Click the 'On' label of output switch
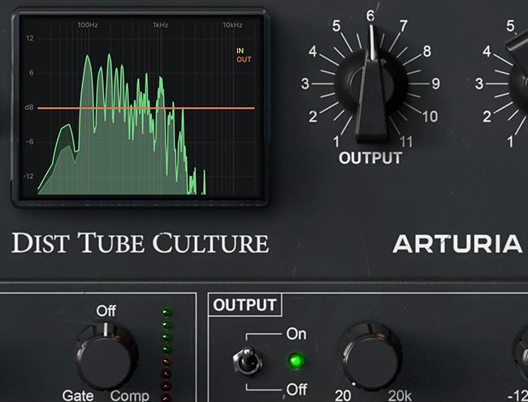Viewport: 528px width, 402px height. pos(296,334)
